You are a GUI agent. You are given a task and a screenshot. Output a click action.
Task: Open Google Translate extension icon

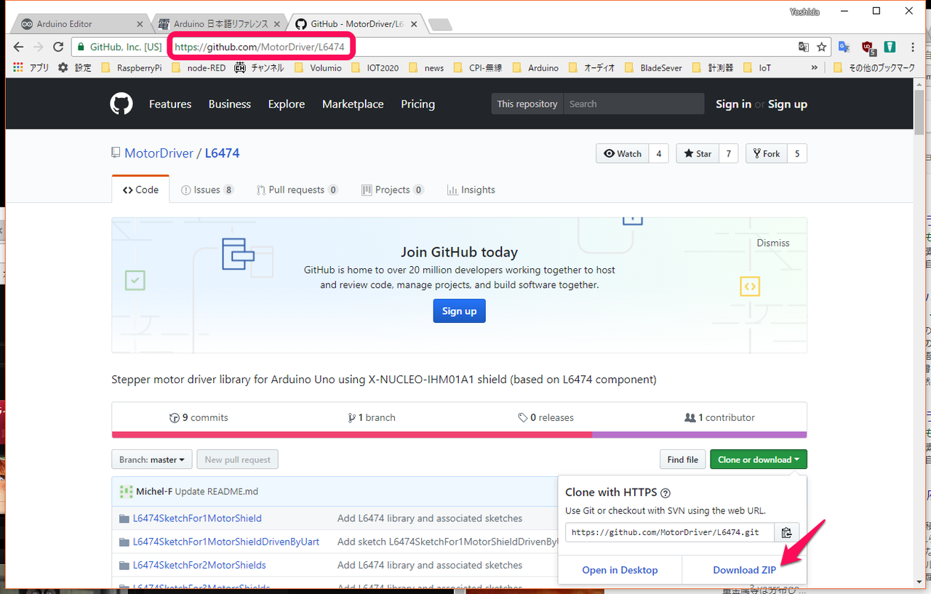[844, 47]
